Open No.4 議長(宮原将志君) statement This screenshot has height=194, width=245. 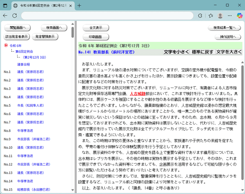[x=31, y=97]
